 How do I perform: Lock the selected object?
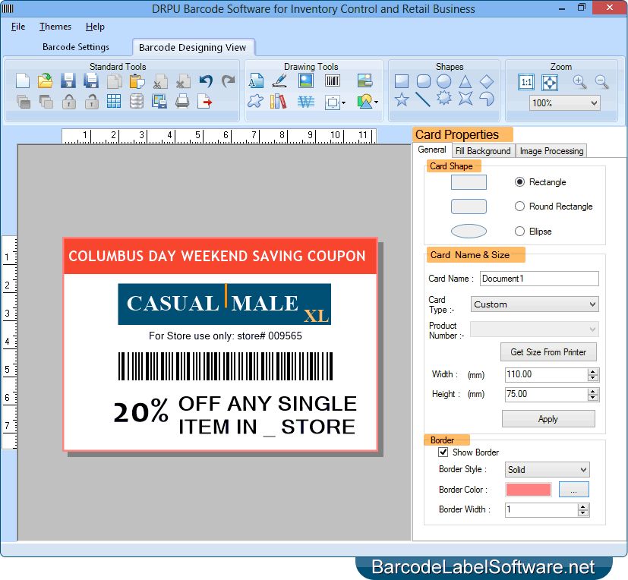coord(69,102)
